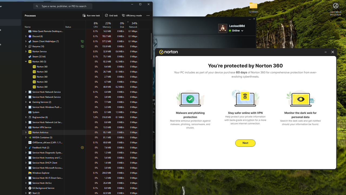This screenshot has height=195, width=346.
Task: Sort processes by Disk column header
Action: [x=118, y=25]
